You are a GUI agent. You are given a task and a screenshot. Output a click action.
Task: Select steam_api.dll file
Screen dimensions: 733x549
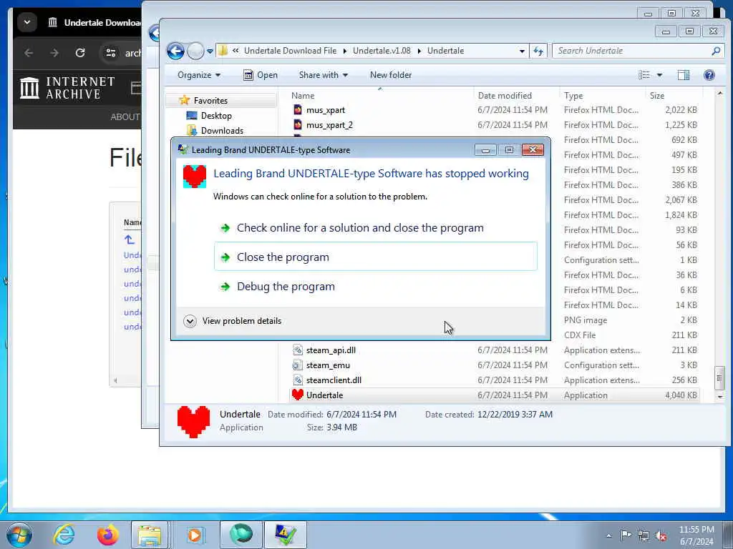(331, 350)
